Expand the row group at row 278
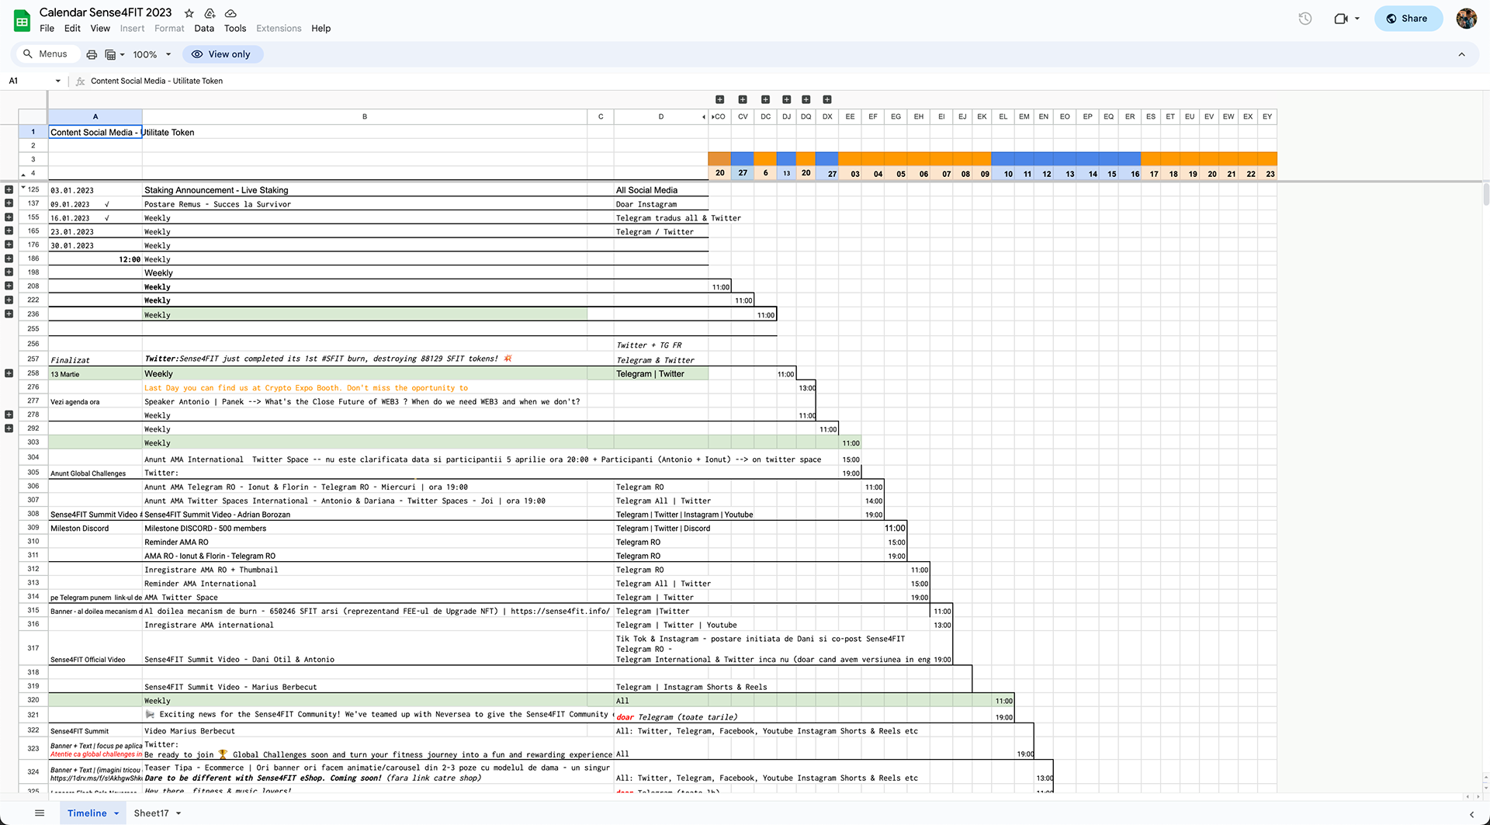The image size is (1490, 825). 9,414
